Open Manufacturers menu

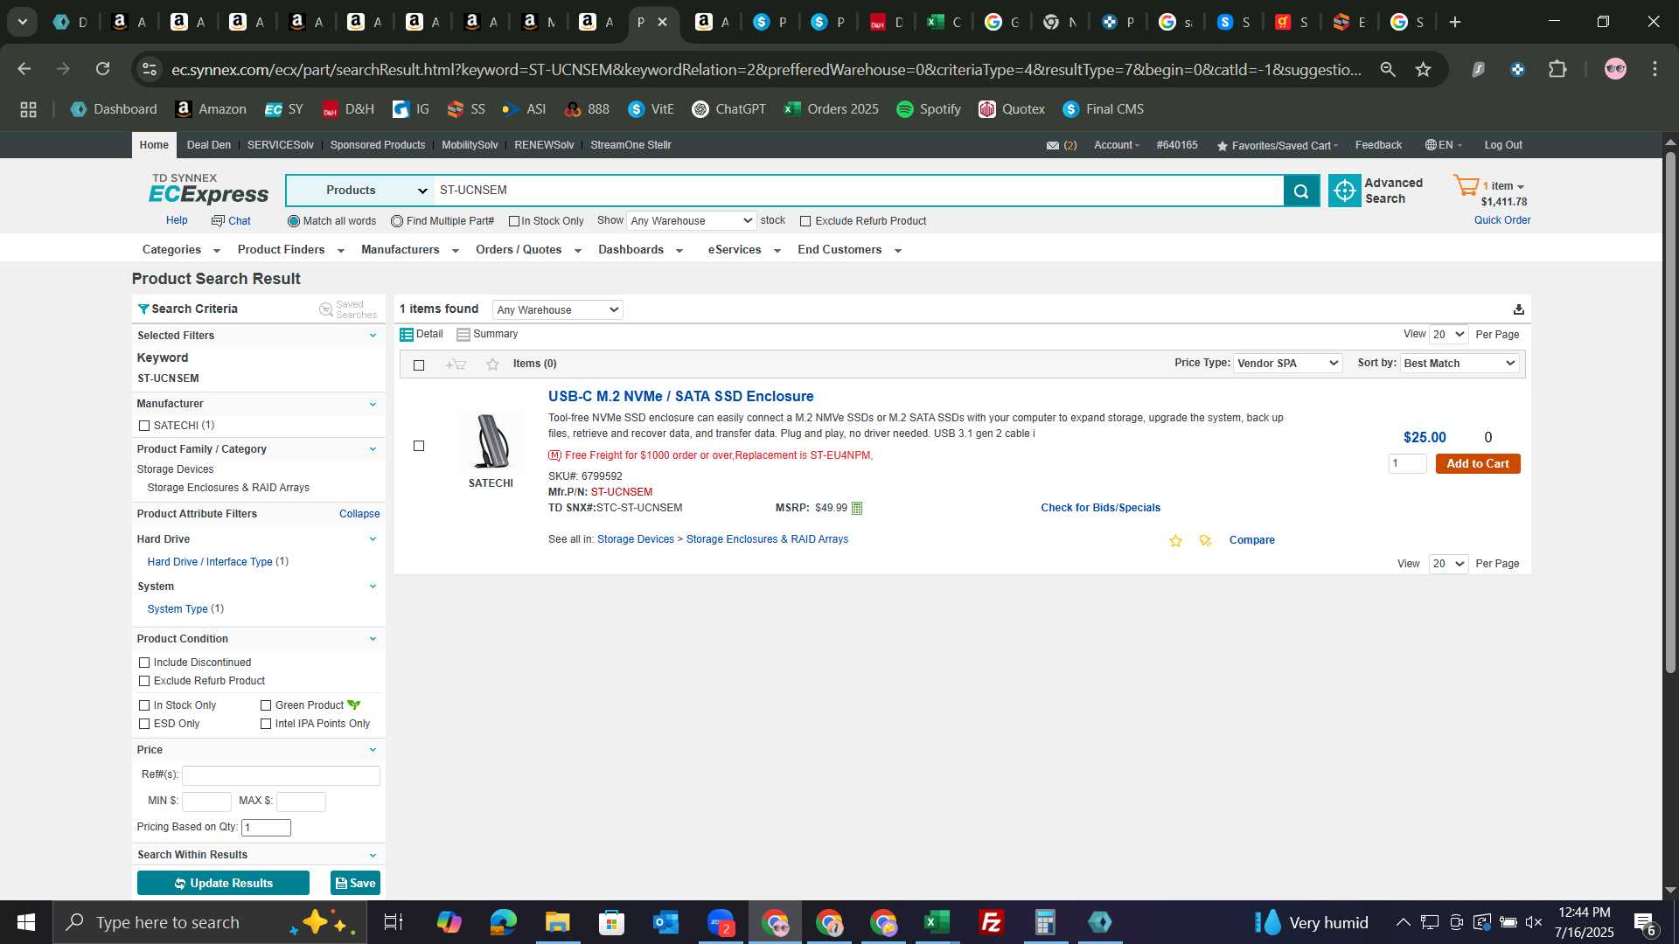click(409, 250)
